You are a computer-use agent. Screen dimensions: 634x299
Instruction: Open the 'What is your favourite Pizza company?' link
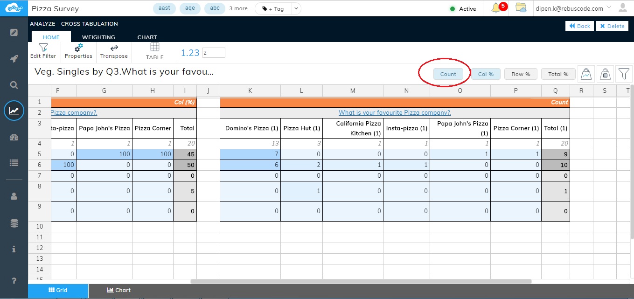click(x=395, y=113)
